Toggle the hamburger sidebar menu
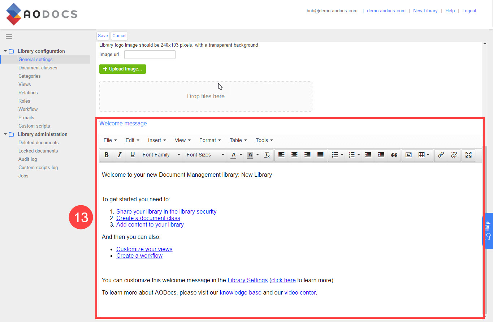The width and height of the screenshot is (493, 322). (9, 37)
